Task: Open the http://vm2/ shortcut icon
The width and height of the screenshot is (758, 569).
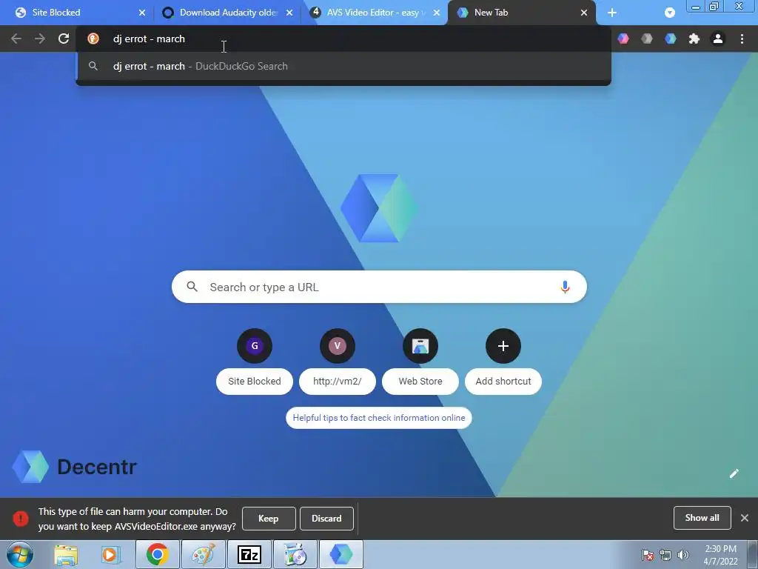Action: (x=338, y=346)
